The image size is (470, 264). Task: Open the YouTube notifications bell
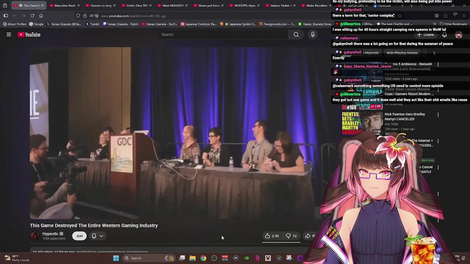click(x=444, y=34)
